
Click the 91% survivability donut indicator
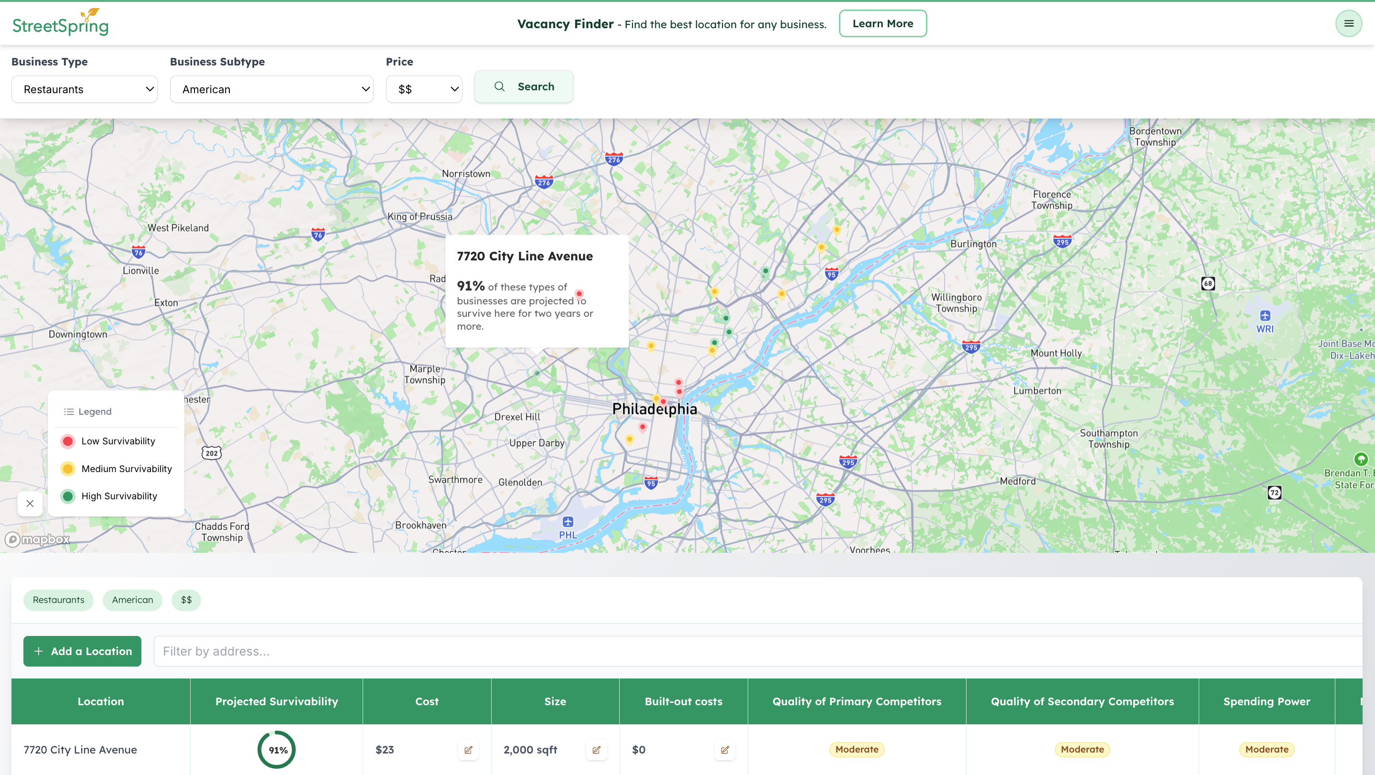[277, 749]
